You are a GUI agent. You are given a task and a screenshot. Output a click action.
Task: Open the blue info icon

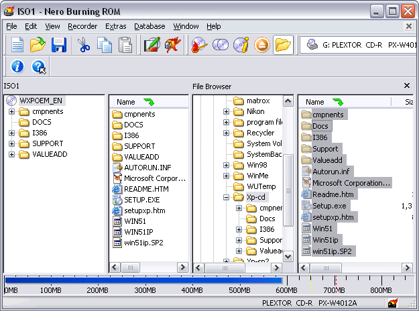point(17,66)
